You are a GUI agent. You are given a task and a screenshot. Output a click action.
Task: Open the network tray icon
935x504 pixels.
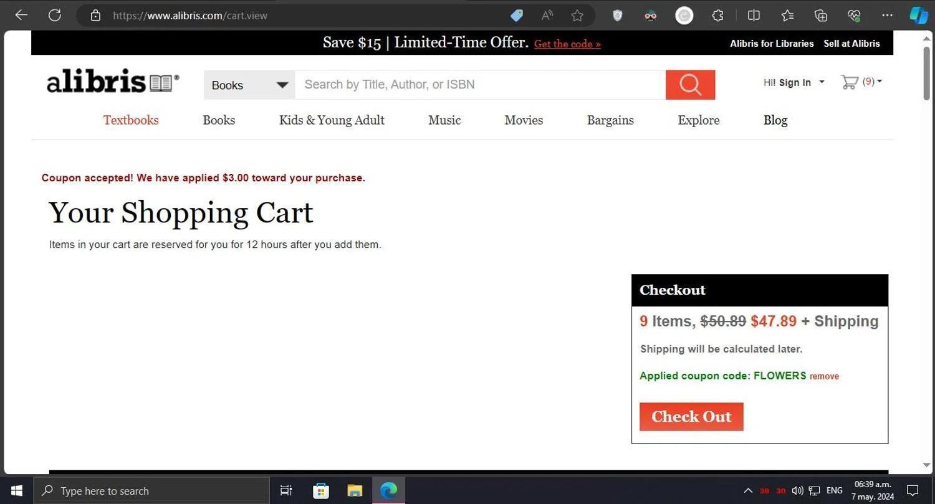(814, 491)
